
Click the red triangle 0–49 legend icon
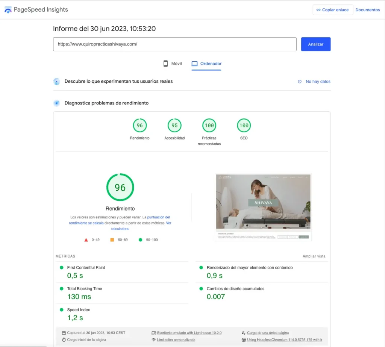coord(86,240)
